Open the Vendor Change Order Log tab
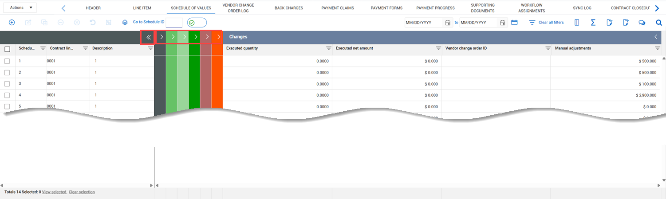The image size is (666, 199). [238, 8]
